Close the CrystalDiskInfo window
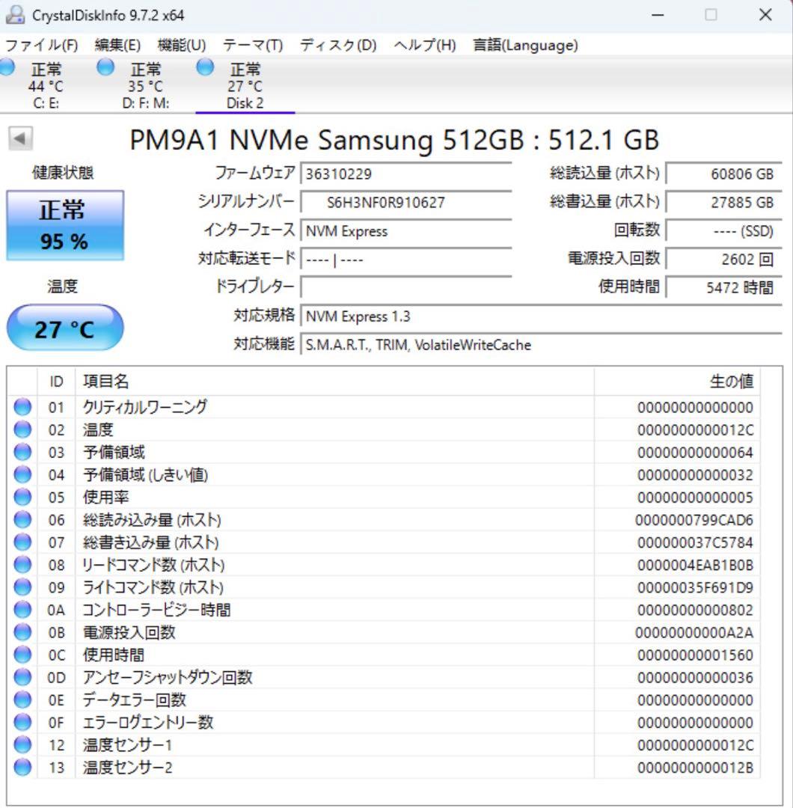This screenshot has height=808, width=793. coord(765,15)
